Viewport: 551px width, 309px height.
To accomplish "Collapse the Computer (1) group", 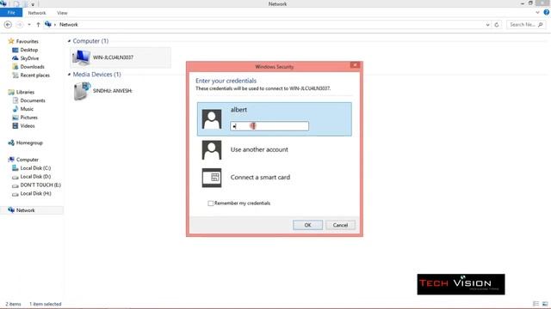I will pyautogui.click(x=69, y=41).
